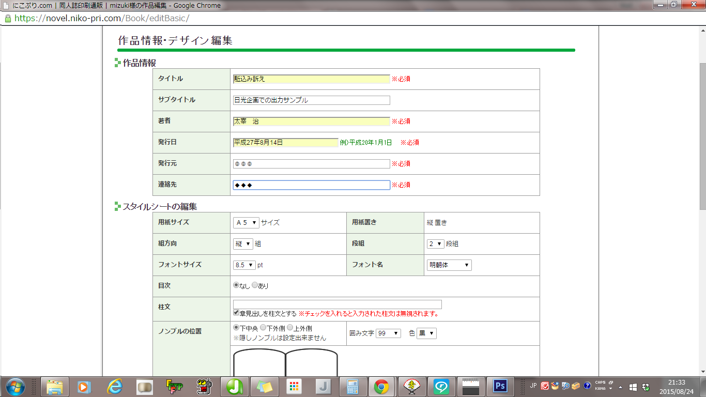Click the サブタイトル input field
The image size is (706, 397).
(x=311, y=100)
